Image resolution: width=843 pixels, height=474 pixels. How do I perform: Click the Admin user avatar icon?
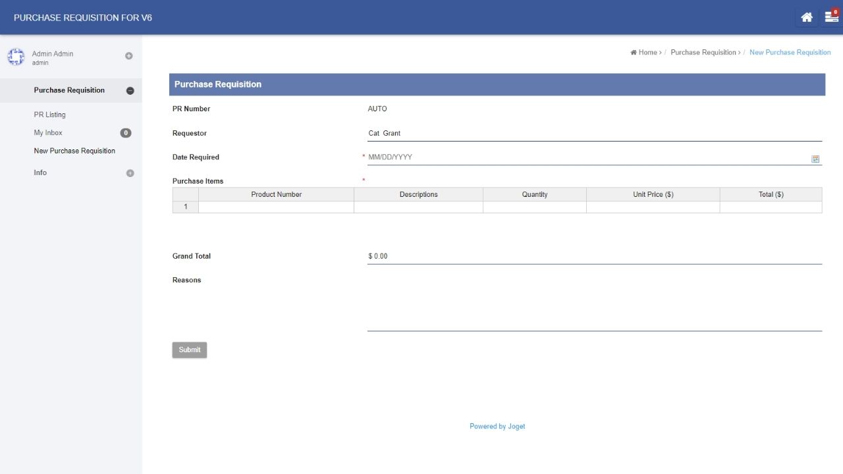[x=16, y=57]
